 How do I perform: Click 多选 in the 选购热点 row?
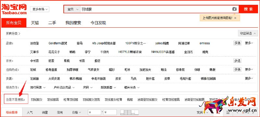pos(238,70)
